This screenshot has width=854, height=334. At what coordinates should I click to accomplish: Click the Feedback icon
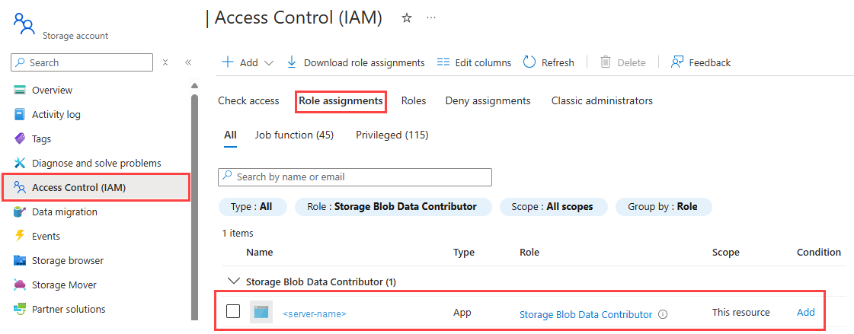click(x=676, y=62)
